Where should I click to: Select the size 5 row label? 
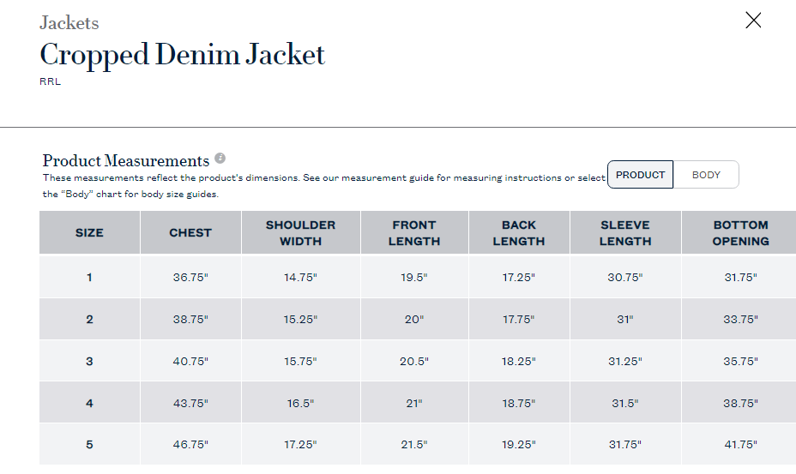[89, 445]
